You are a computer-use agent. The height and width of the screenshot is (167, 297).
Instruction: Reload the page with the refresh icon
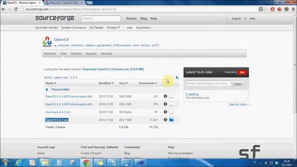tap(16, 9)
